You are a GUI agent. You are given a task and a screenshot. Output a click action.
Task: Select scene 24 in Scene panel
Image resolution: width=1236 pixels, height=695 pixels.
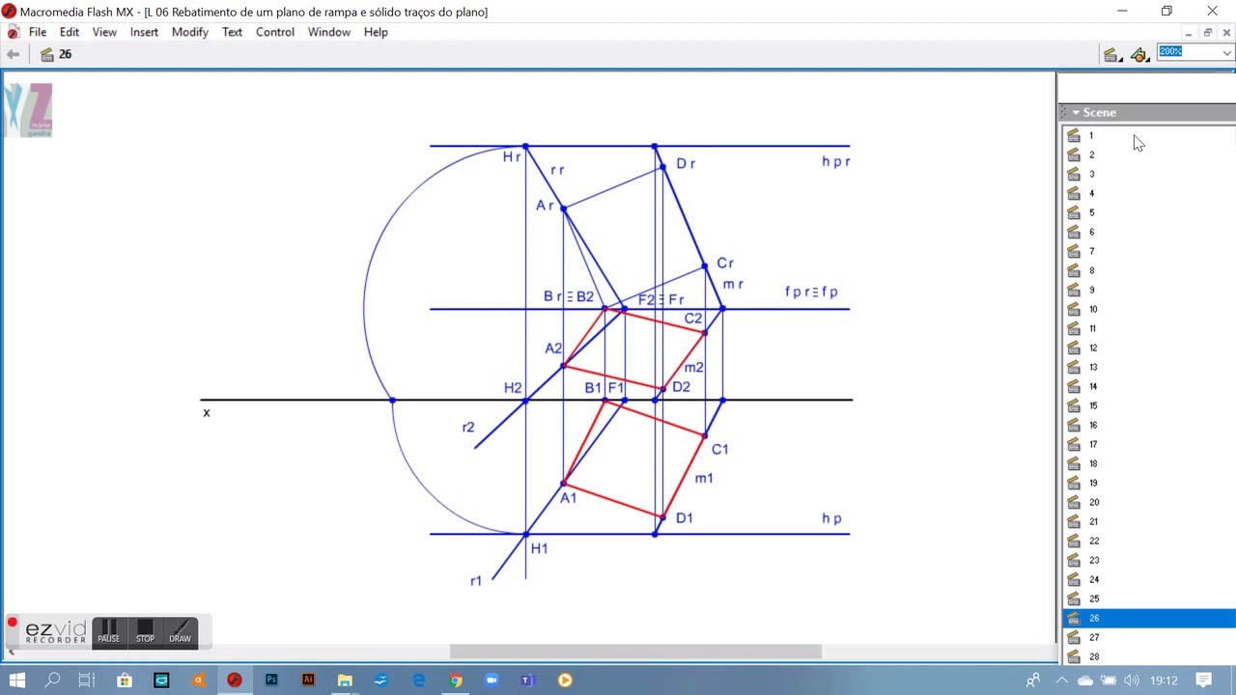point(1149,579)
